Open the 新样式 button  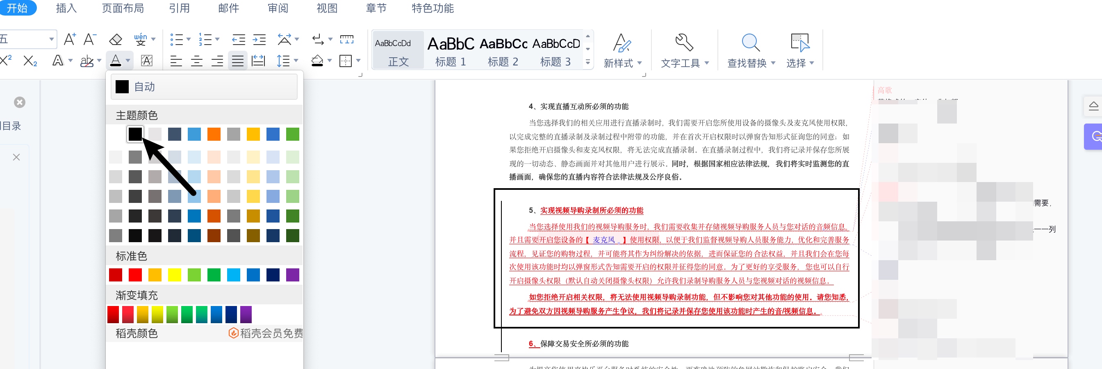(x=622, y=50)
